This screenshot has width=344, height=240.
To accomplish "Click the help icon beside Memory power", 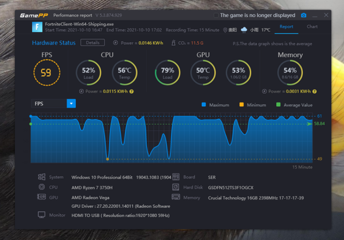I will (x=315, y=91).
